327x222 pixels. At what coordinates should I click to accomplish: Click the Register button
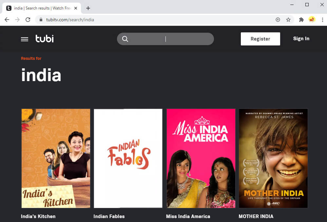260,39
